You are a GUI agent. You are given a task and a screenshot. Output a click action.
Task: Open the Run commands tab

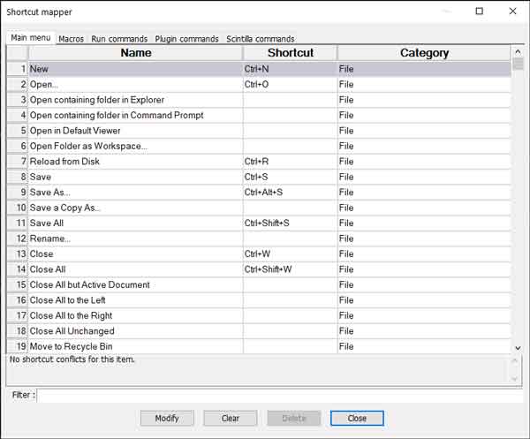(119, 39)
